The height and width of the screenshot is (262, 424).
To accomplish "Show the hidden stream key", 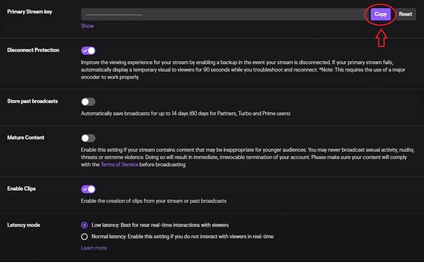I will (87, 26).
